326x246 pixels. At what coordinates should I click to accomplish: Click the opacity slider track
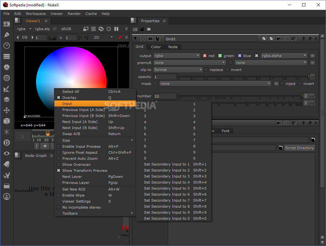tap(243, 76)
